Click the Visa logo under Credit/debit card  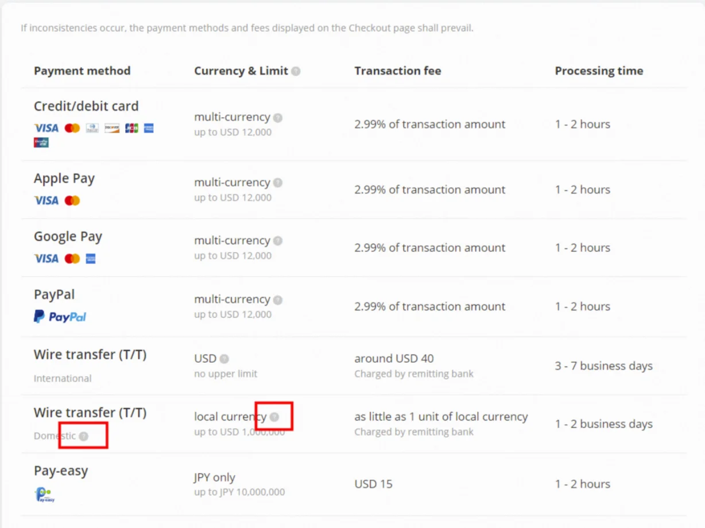(x=46, y=128)
